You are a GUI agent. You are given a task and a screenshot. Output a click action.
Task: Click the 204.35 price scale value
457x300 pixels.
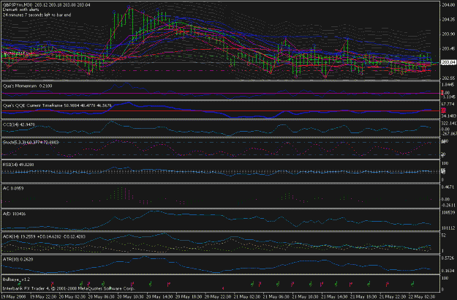point(448,20)
